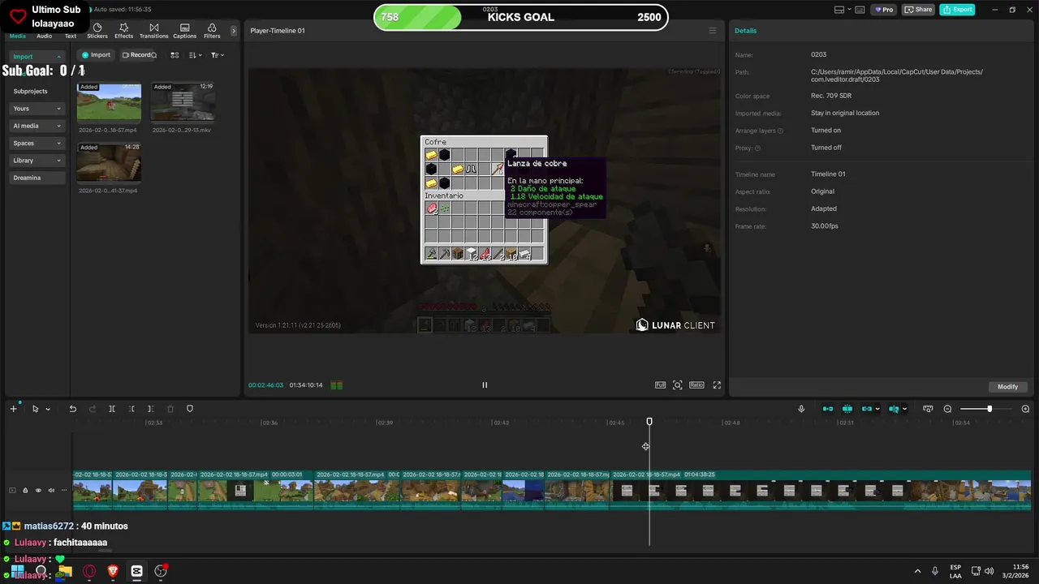Image resolution: width=1039 pixels, height=584 pixels.
Task: Delete left of playhead
Action: click(131, 409)
